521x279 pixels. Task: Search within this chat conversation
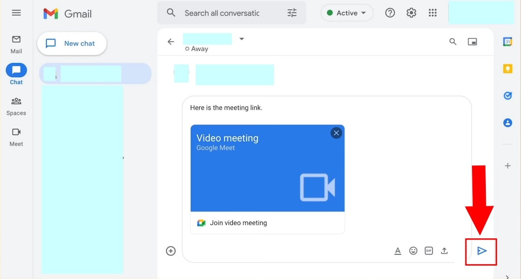[453, 42]
